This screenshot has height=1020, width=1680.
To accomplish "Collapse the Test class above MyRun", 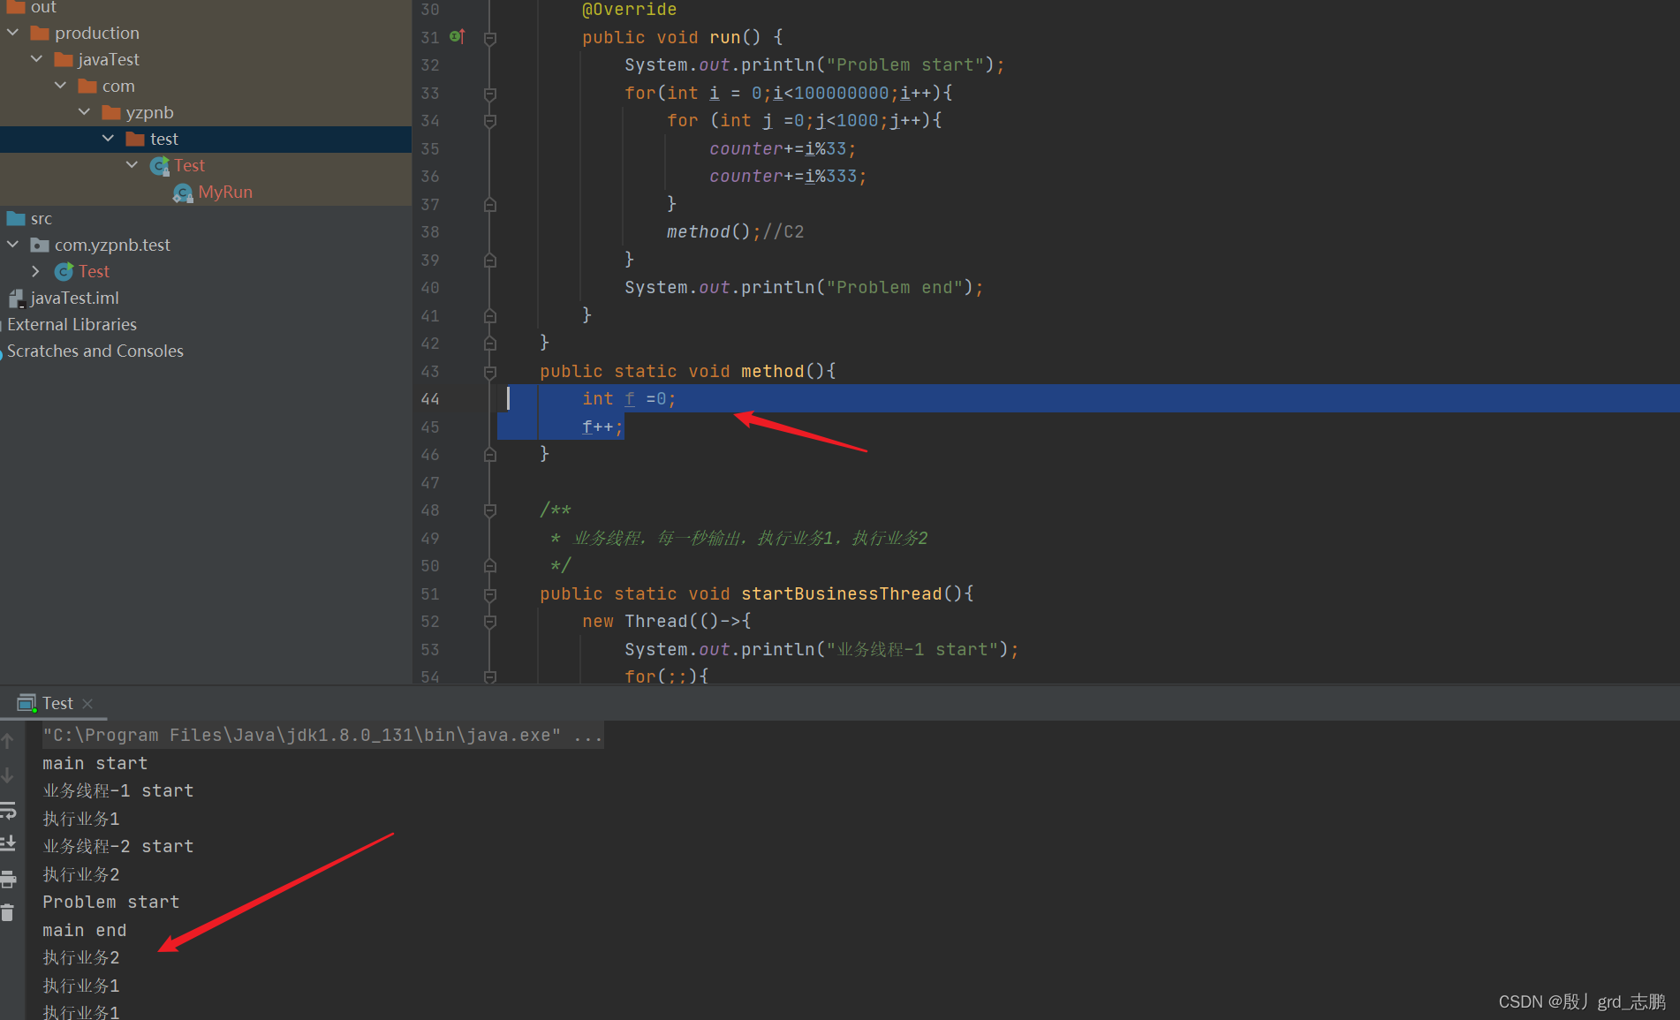I will [x=132, y=165].
